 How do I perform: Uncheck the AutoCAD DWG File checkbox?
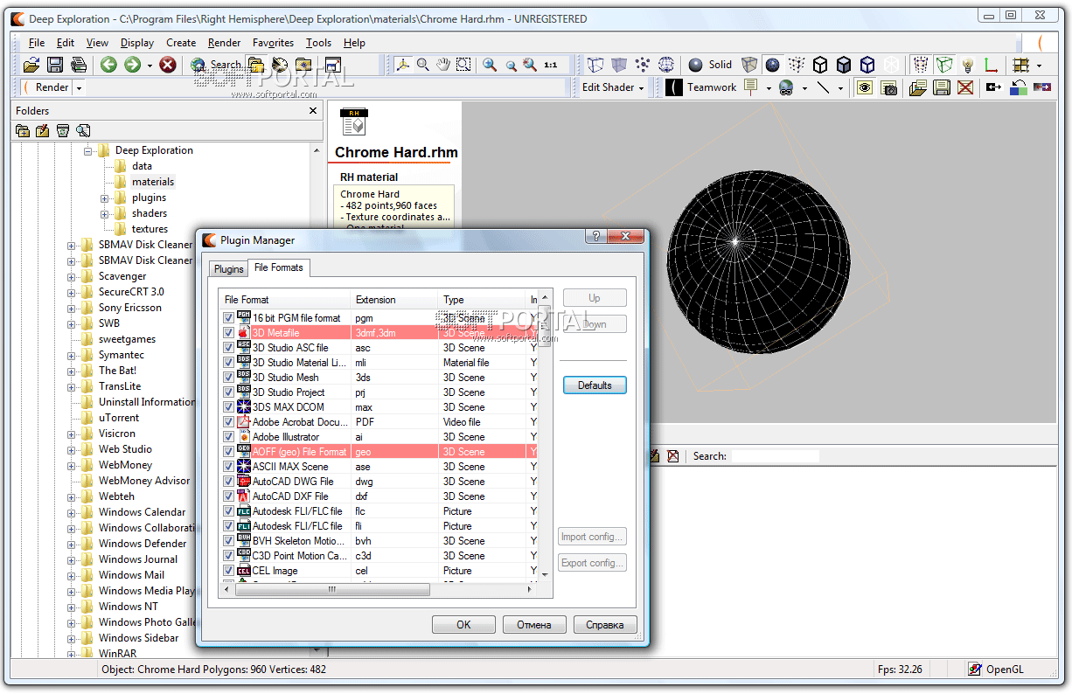pyautogui.click(x=228, y=482)
